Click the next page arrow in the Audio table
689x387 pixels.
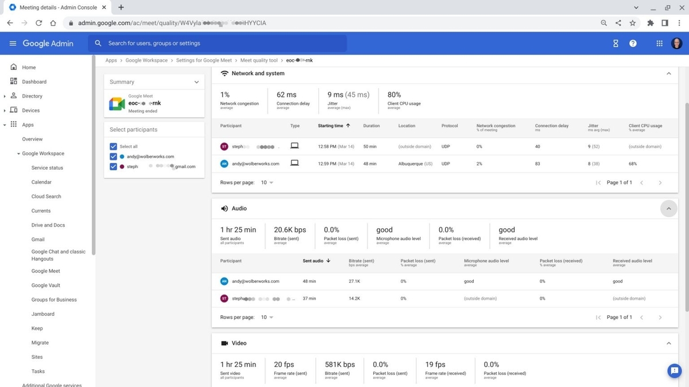pos(660,316)
